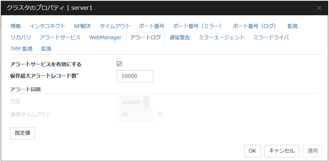Click the OK button
Image resolution: width=329 pixels, height=162 pixels.
pos(253,150)
